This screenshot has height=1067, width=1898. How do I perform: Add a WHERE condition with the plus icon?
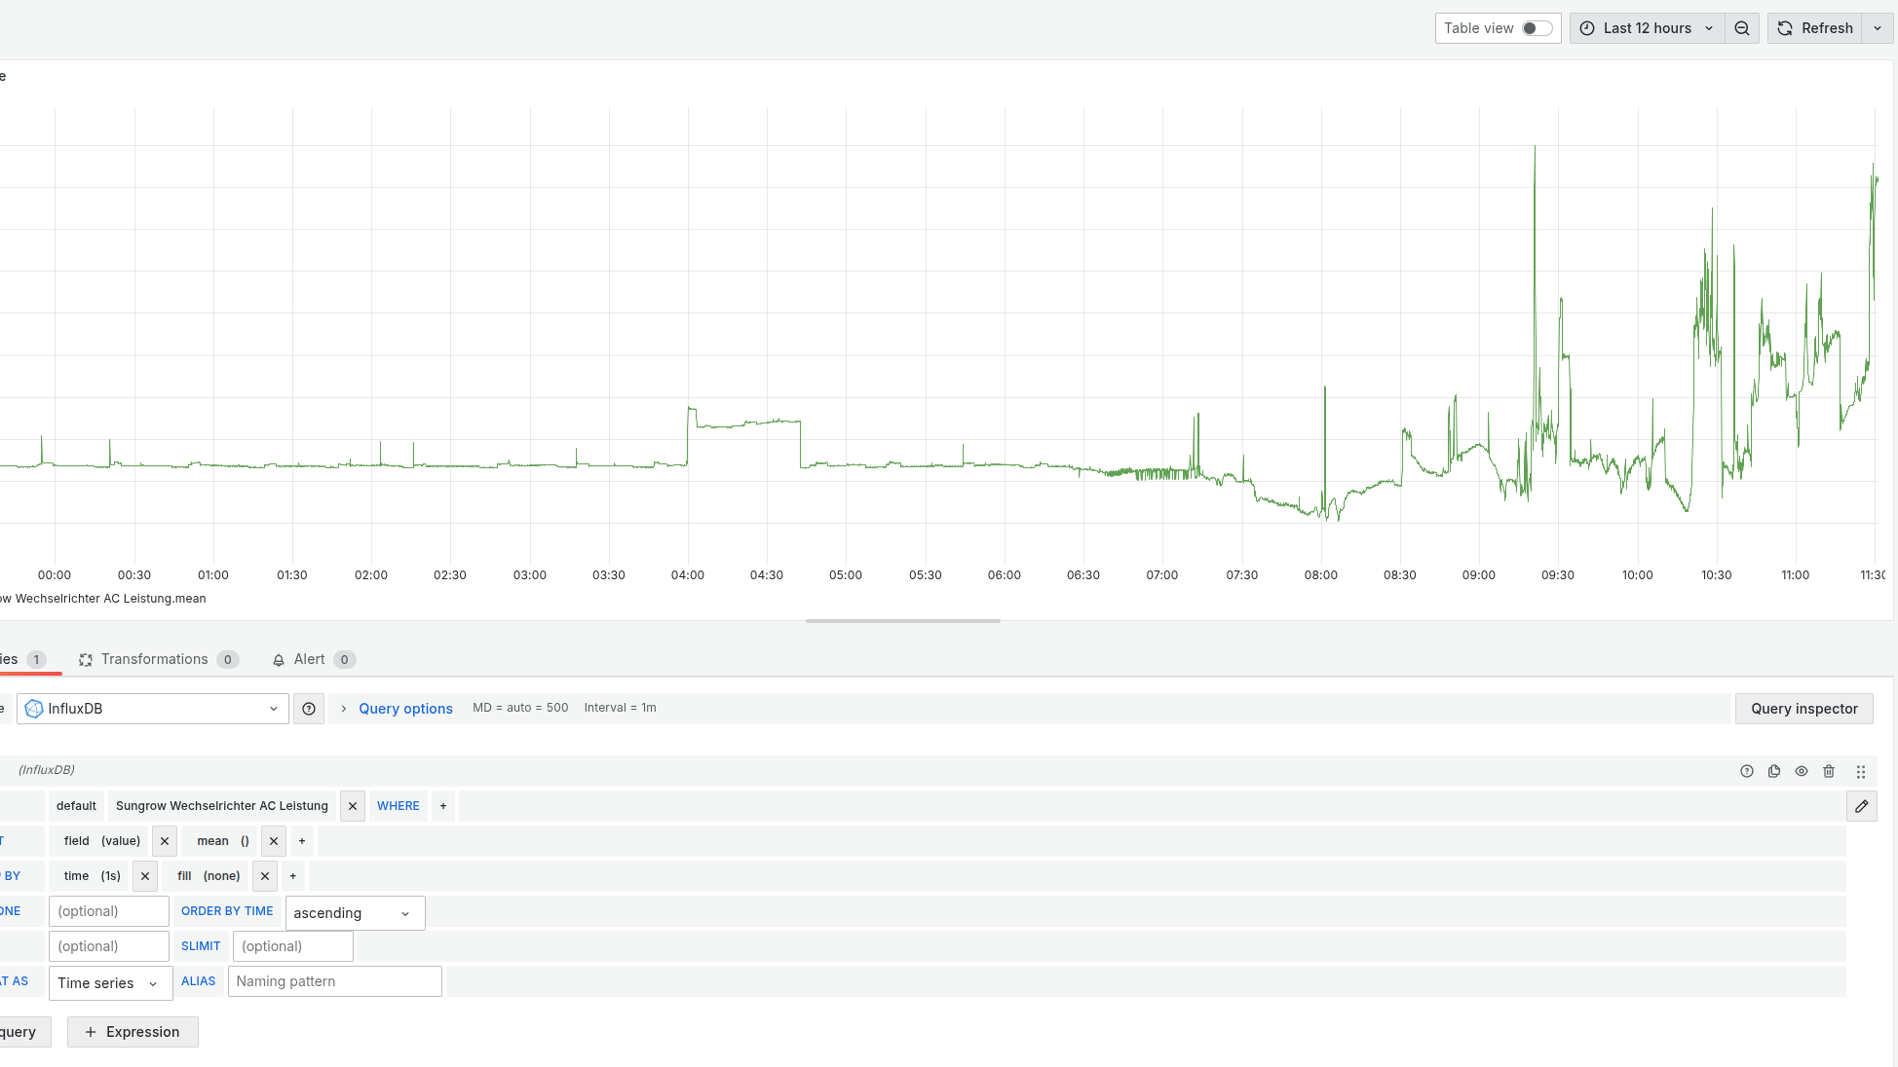[x=443, y=805]
